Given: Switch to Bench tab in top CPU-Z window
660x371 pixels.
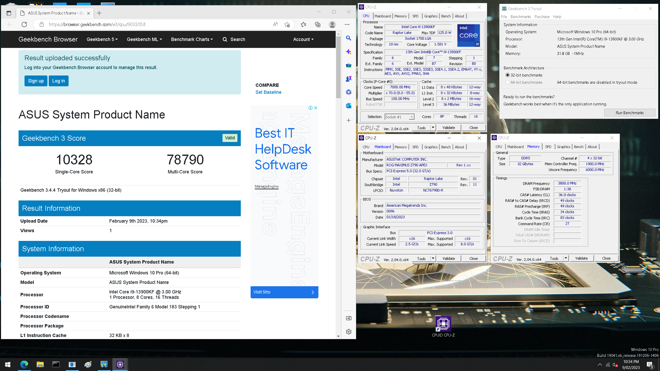Looking at the screenshot, I should pos(446,16).
